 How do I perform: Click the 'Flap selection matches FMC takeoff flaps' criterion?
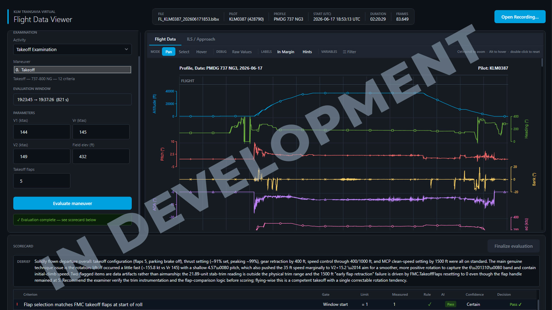pos(83,304)
